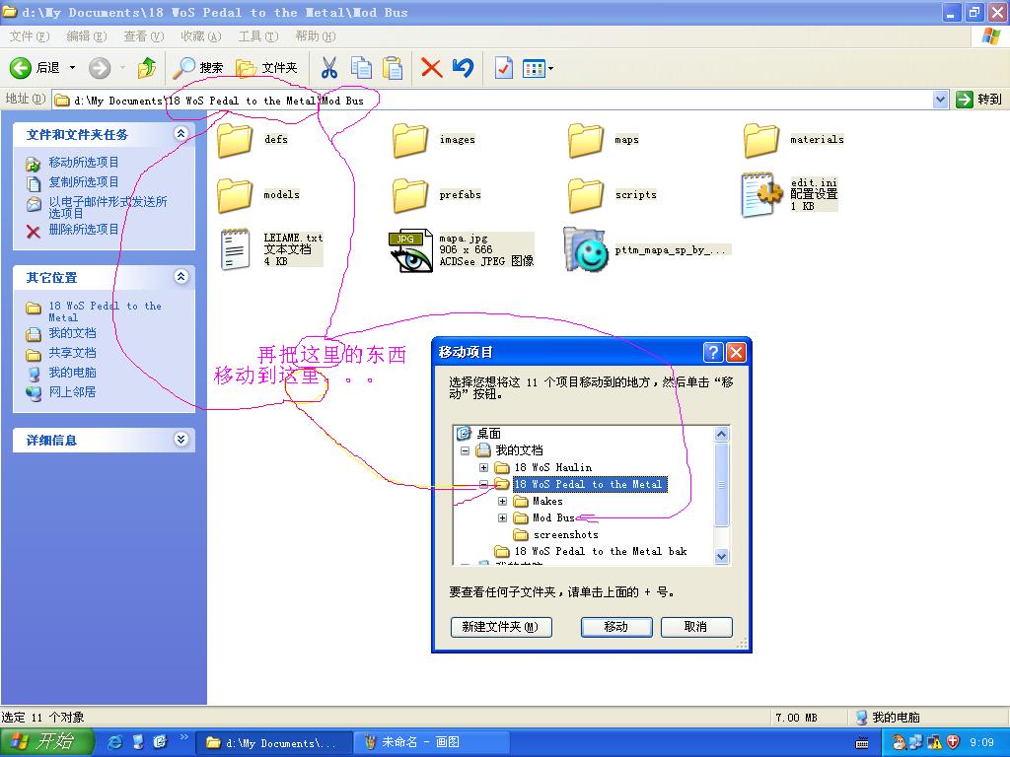
Task: Click the Copy toolbar icon
Action: click(x=361, y=68)
